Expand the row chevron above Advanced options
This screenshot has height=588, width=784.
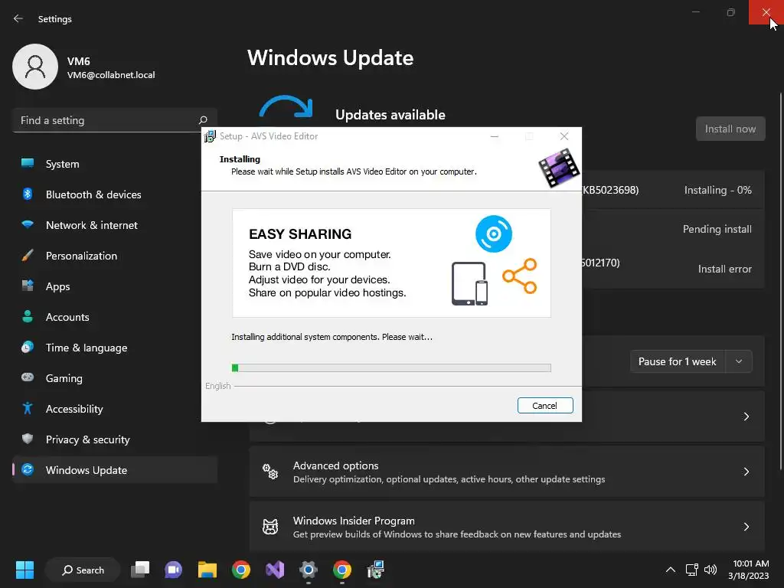pyautogui.click(x=746, y=416)
